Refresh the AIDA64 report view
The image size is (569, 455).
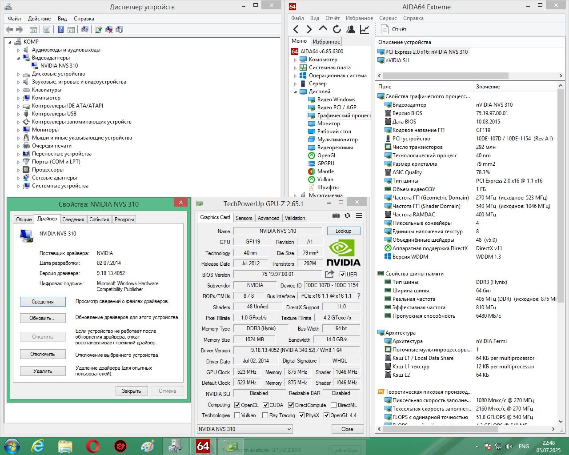coord(337,29)
